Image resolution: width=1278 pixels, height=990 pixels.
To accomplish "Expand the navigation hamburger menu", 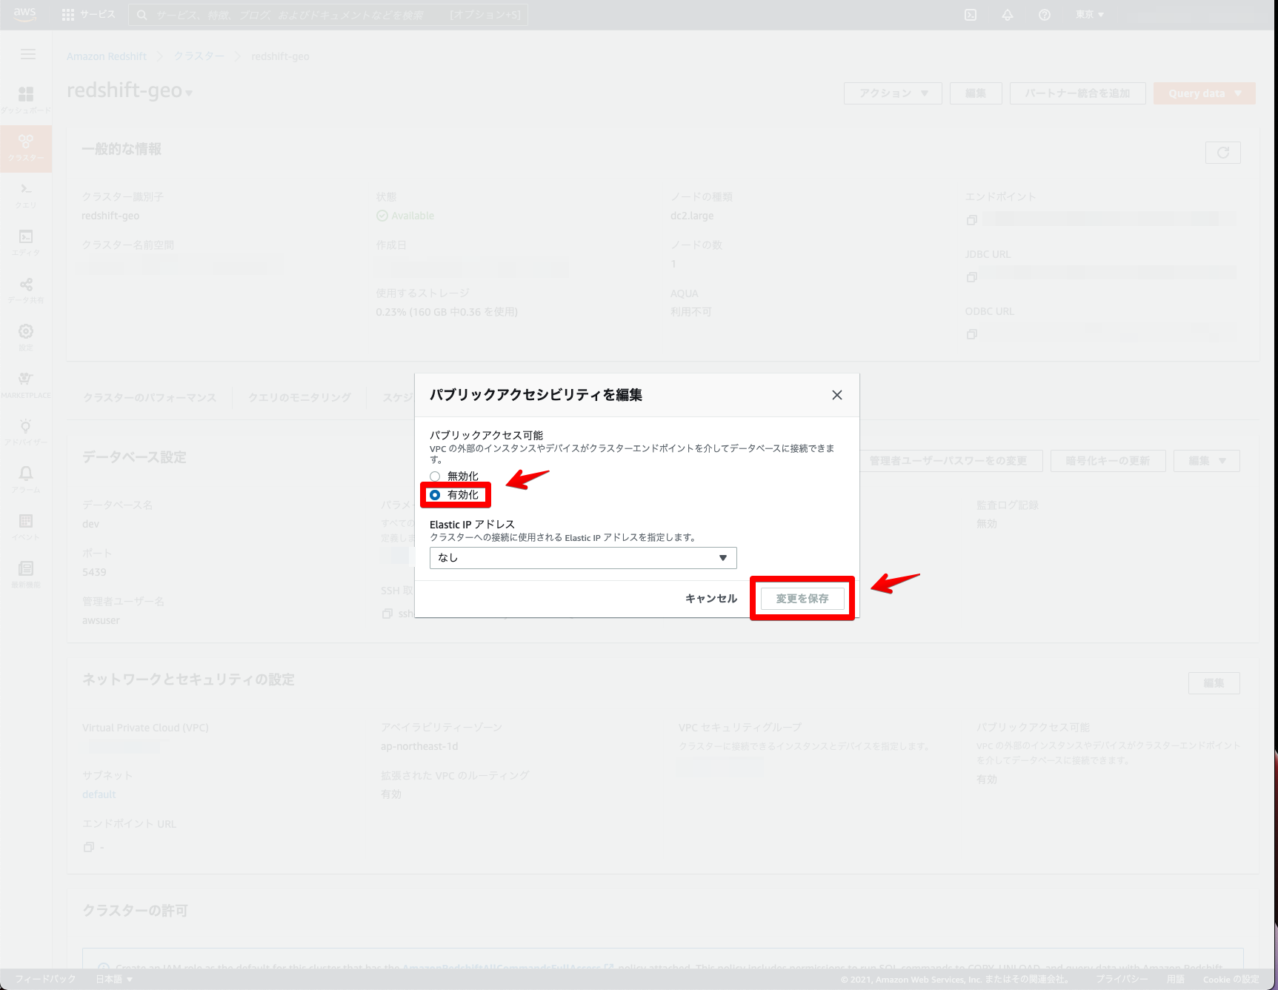I will [x=27, y=53].
